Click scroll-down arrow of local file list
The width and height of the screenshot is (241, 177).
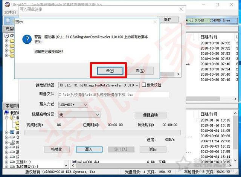pos(235,160)
